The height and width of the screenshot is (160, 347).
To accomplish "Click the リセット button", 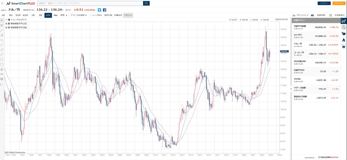I will click(x=128, y=15).
